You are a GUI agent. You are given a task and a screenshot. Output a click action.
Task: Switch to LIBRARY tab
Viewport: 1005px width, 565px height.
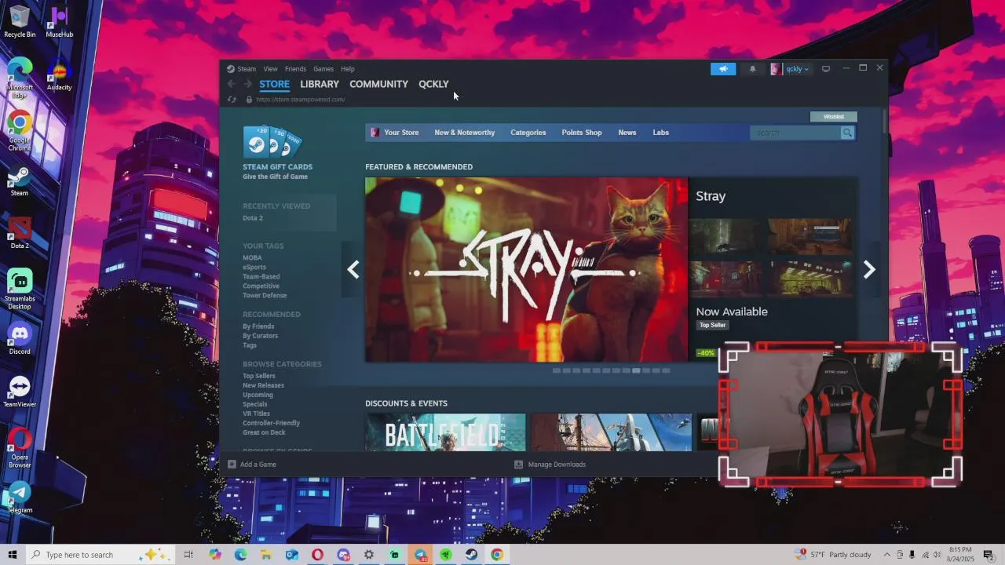click(320, 84)
